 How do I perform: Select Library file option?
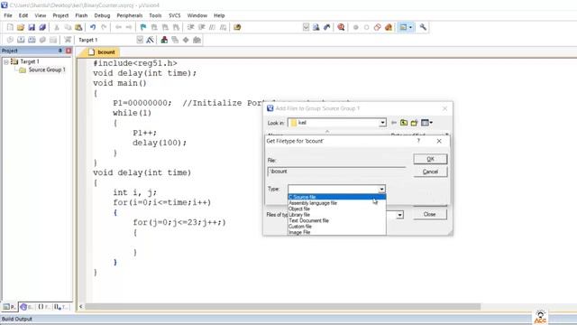tap(336, 215)
